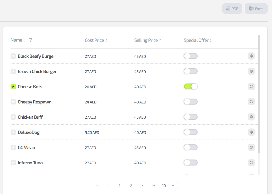Click gear icon for Cheesy Respawn
Screen dimensions: 272x194
(251, 102)
